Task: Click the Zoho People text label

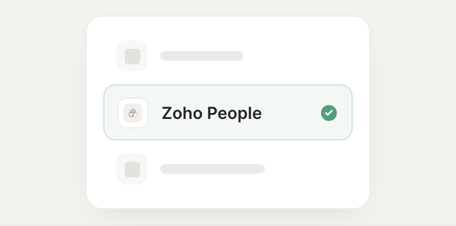Action: pyautogui.click(x=212, y=113)
